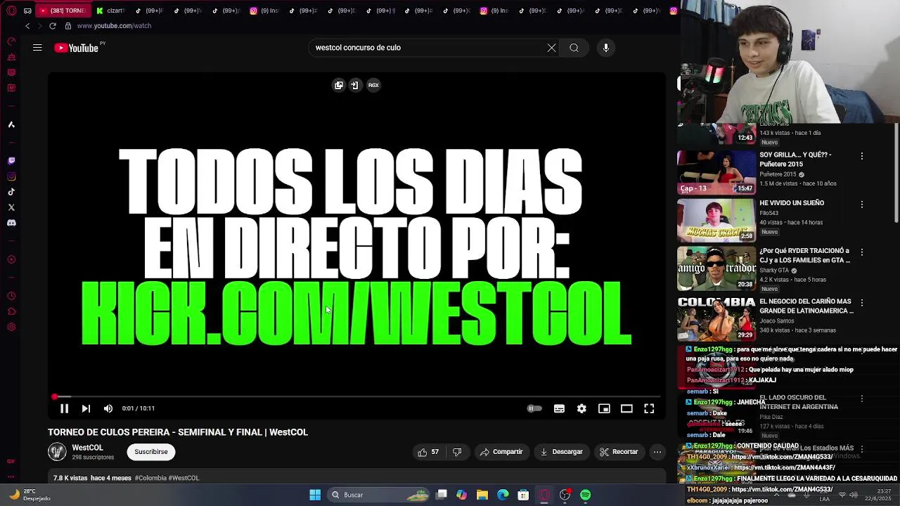Open the player settings gear
900x506 pixels.
[x=581, y=408]
